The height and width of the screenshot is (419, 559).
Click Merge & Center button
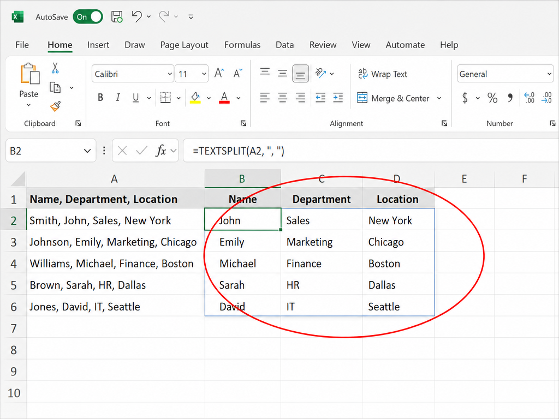(x=393, y=98)
